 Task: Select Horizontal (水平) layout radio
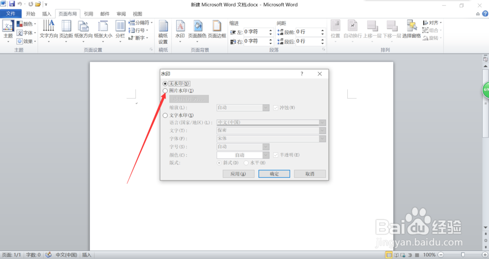[x=246, y=162]
